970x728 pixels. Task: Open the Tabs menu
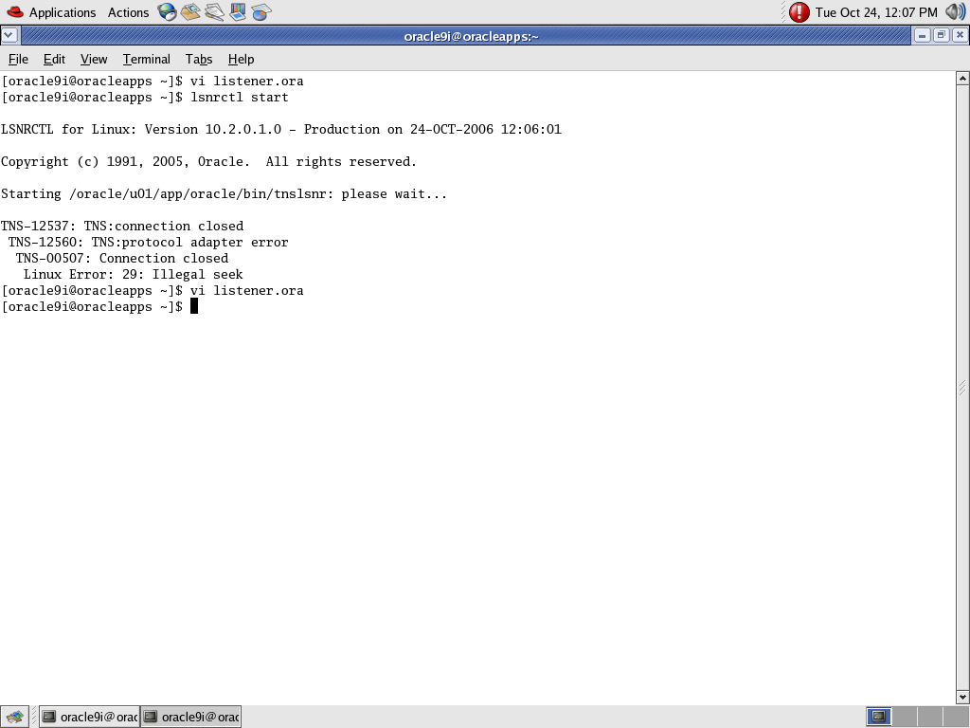click(199, 59)
